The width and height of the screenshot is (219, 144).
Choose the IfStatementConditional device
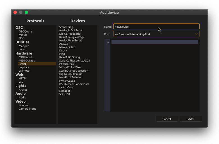coord(74,84)
